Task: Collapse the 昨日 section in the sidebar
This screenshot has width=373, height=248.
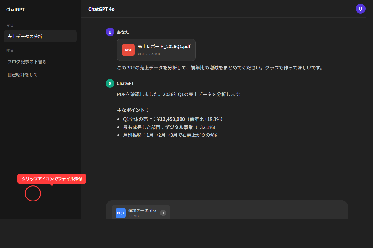Action: (x=10, y=50)
